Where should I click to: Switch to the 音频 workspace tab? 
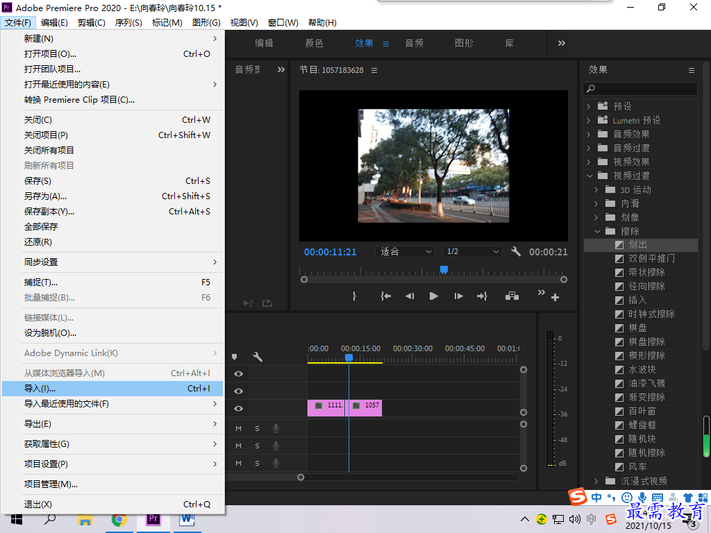pos(414,43)
